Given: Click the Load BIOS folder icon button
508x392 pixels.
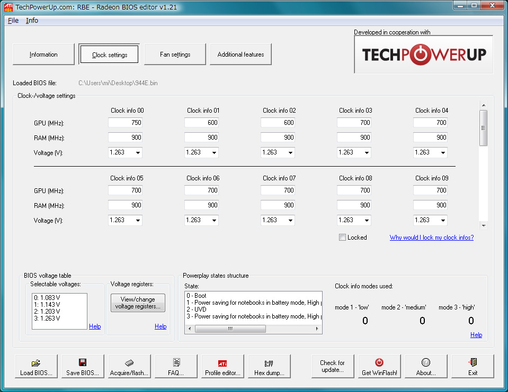Looking at the screenshot, I should pyautogui.click(x=36, y=367).
